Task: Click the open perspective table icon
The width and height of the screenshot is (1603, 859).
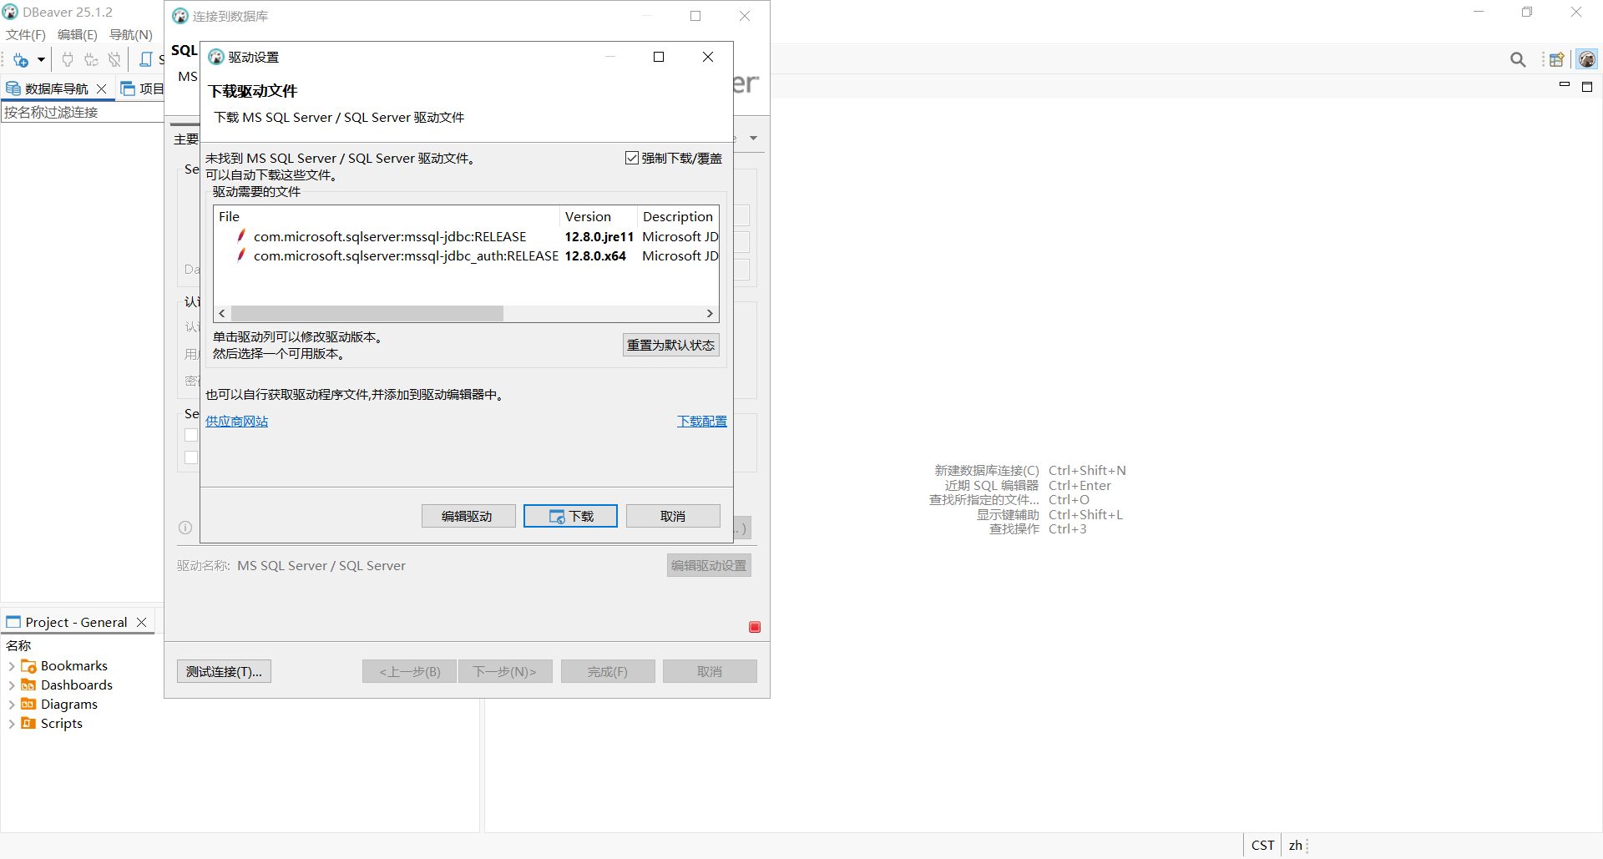Action: 1556,60
